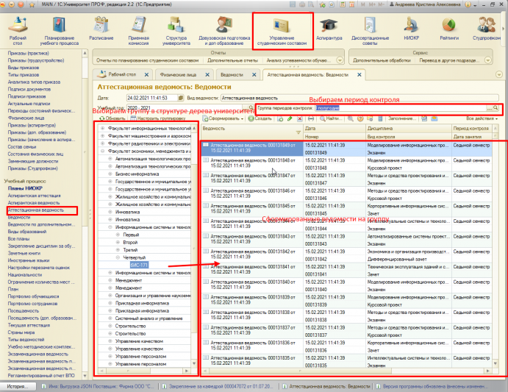
Task: Open Диссертационные советы section
Action: [370, 31]
